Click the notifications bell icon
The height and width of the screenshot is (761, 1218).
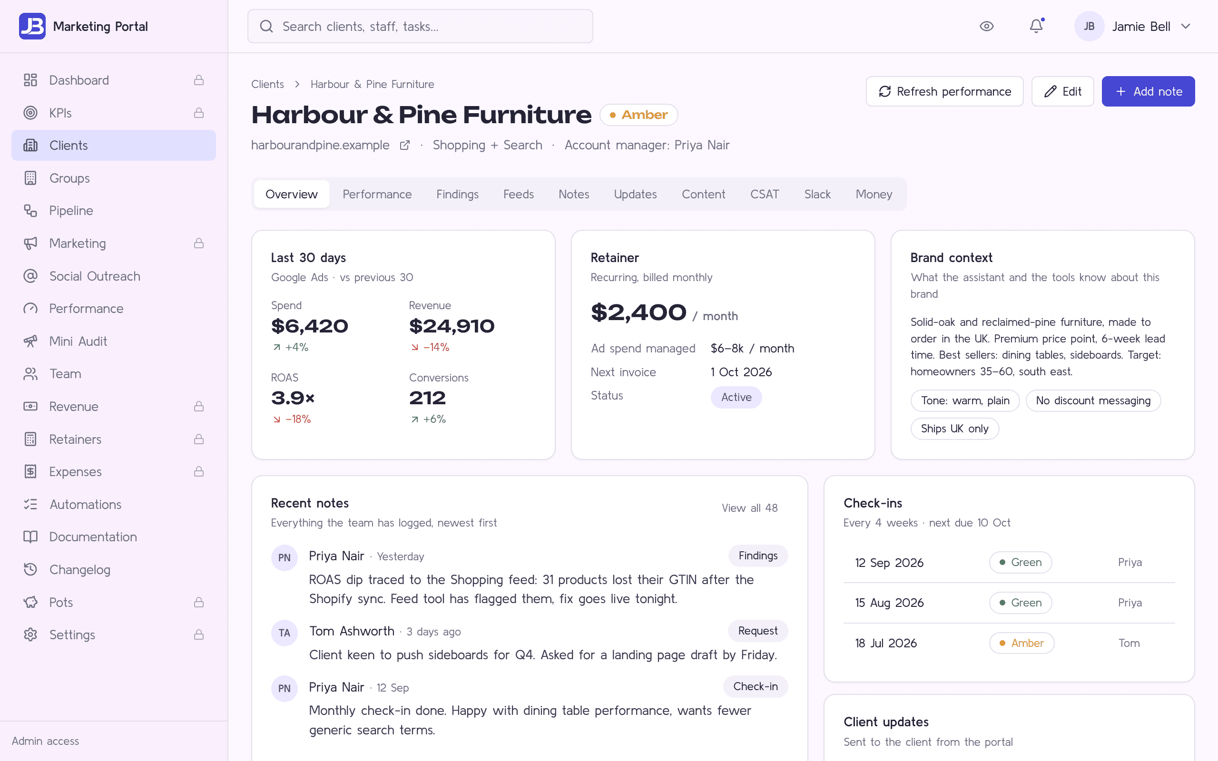[x=1036, y=26]
